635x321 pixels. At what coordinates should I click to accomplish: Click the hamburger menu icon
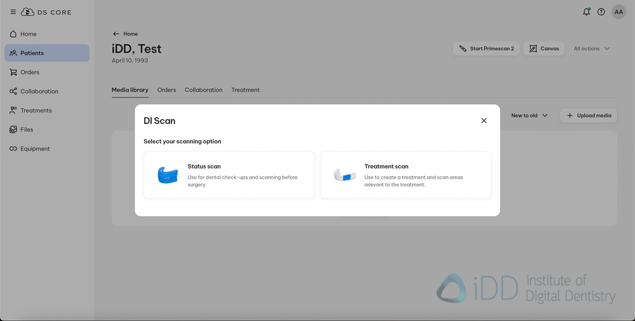tap(13, 12)
